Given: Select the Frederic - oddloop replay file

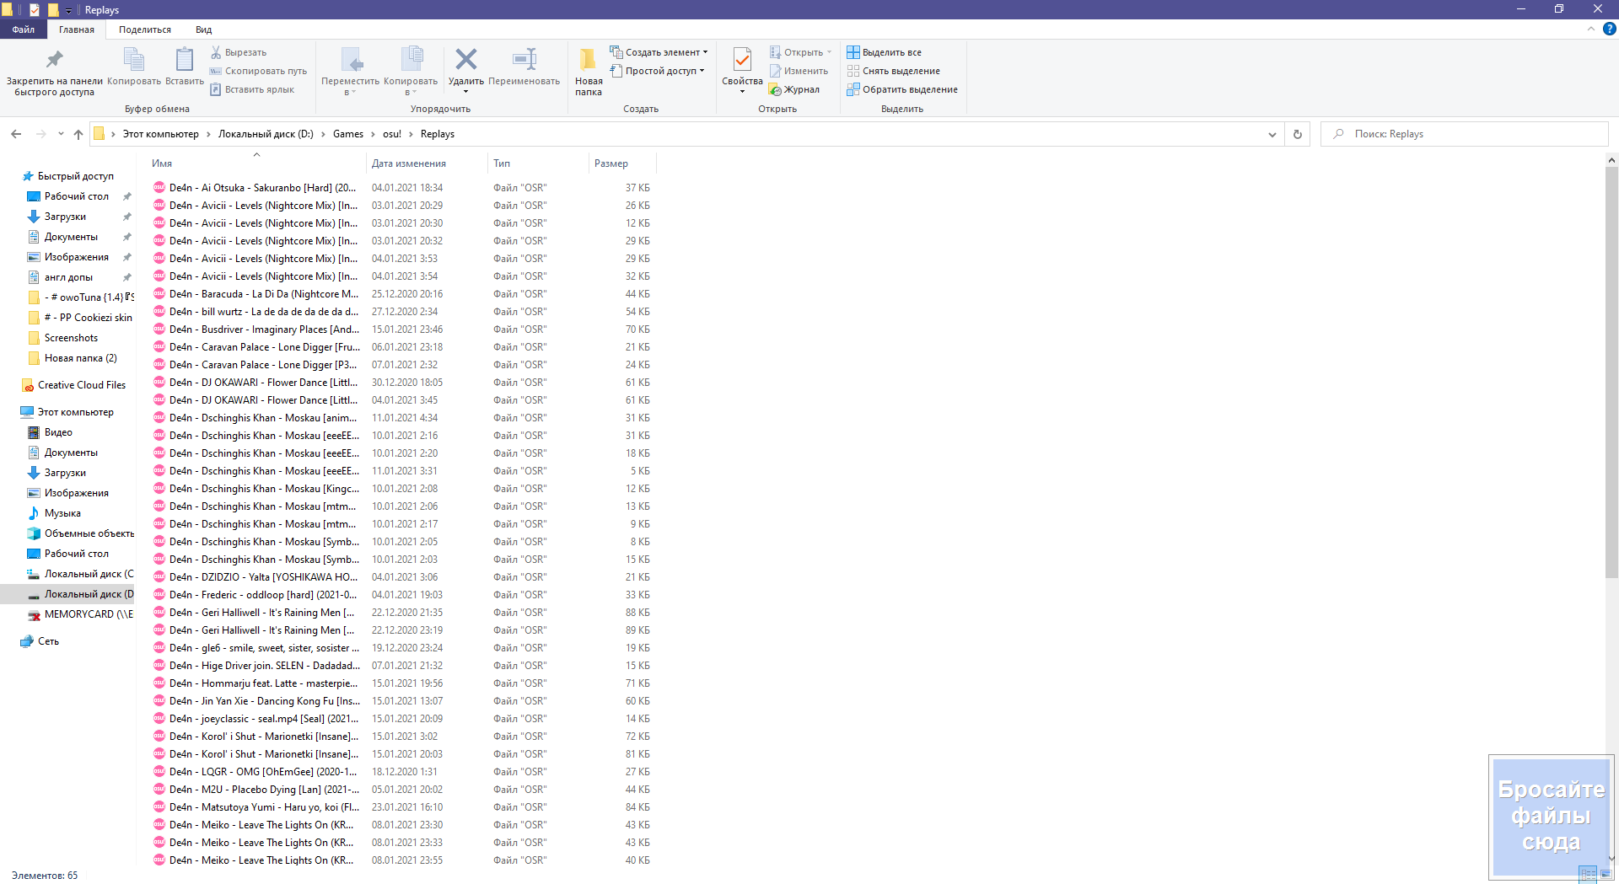Looking at the screenshot, I should pos(262,595).
